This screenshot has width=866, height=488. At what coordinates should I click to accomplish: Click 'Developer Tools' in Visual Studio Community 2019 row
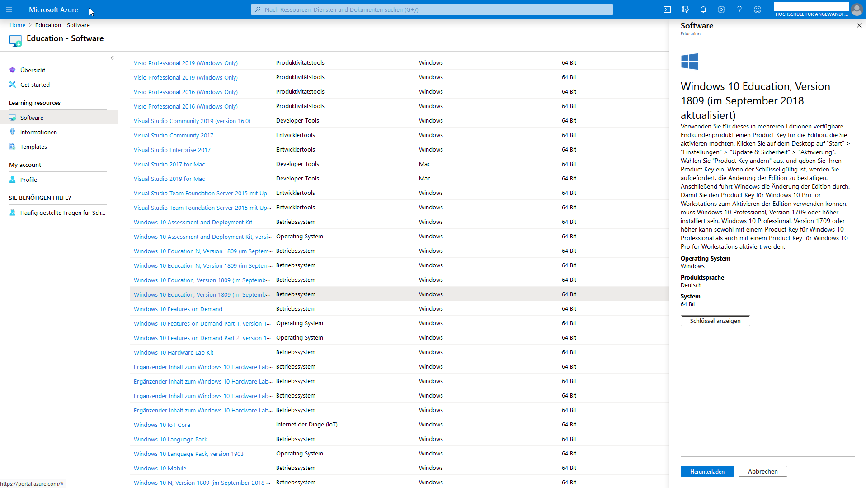[x=297, y=120]
